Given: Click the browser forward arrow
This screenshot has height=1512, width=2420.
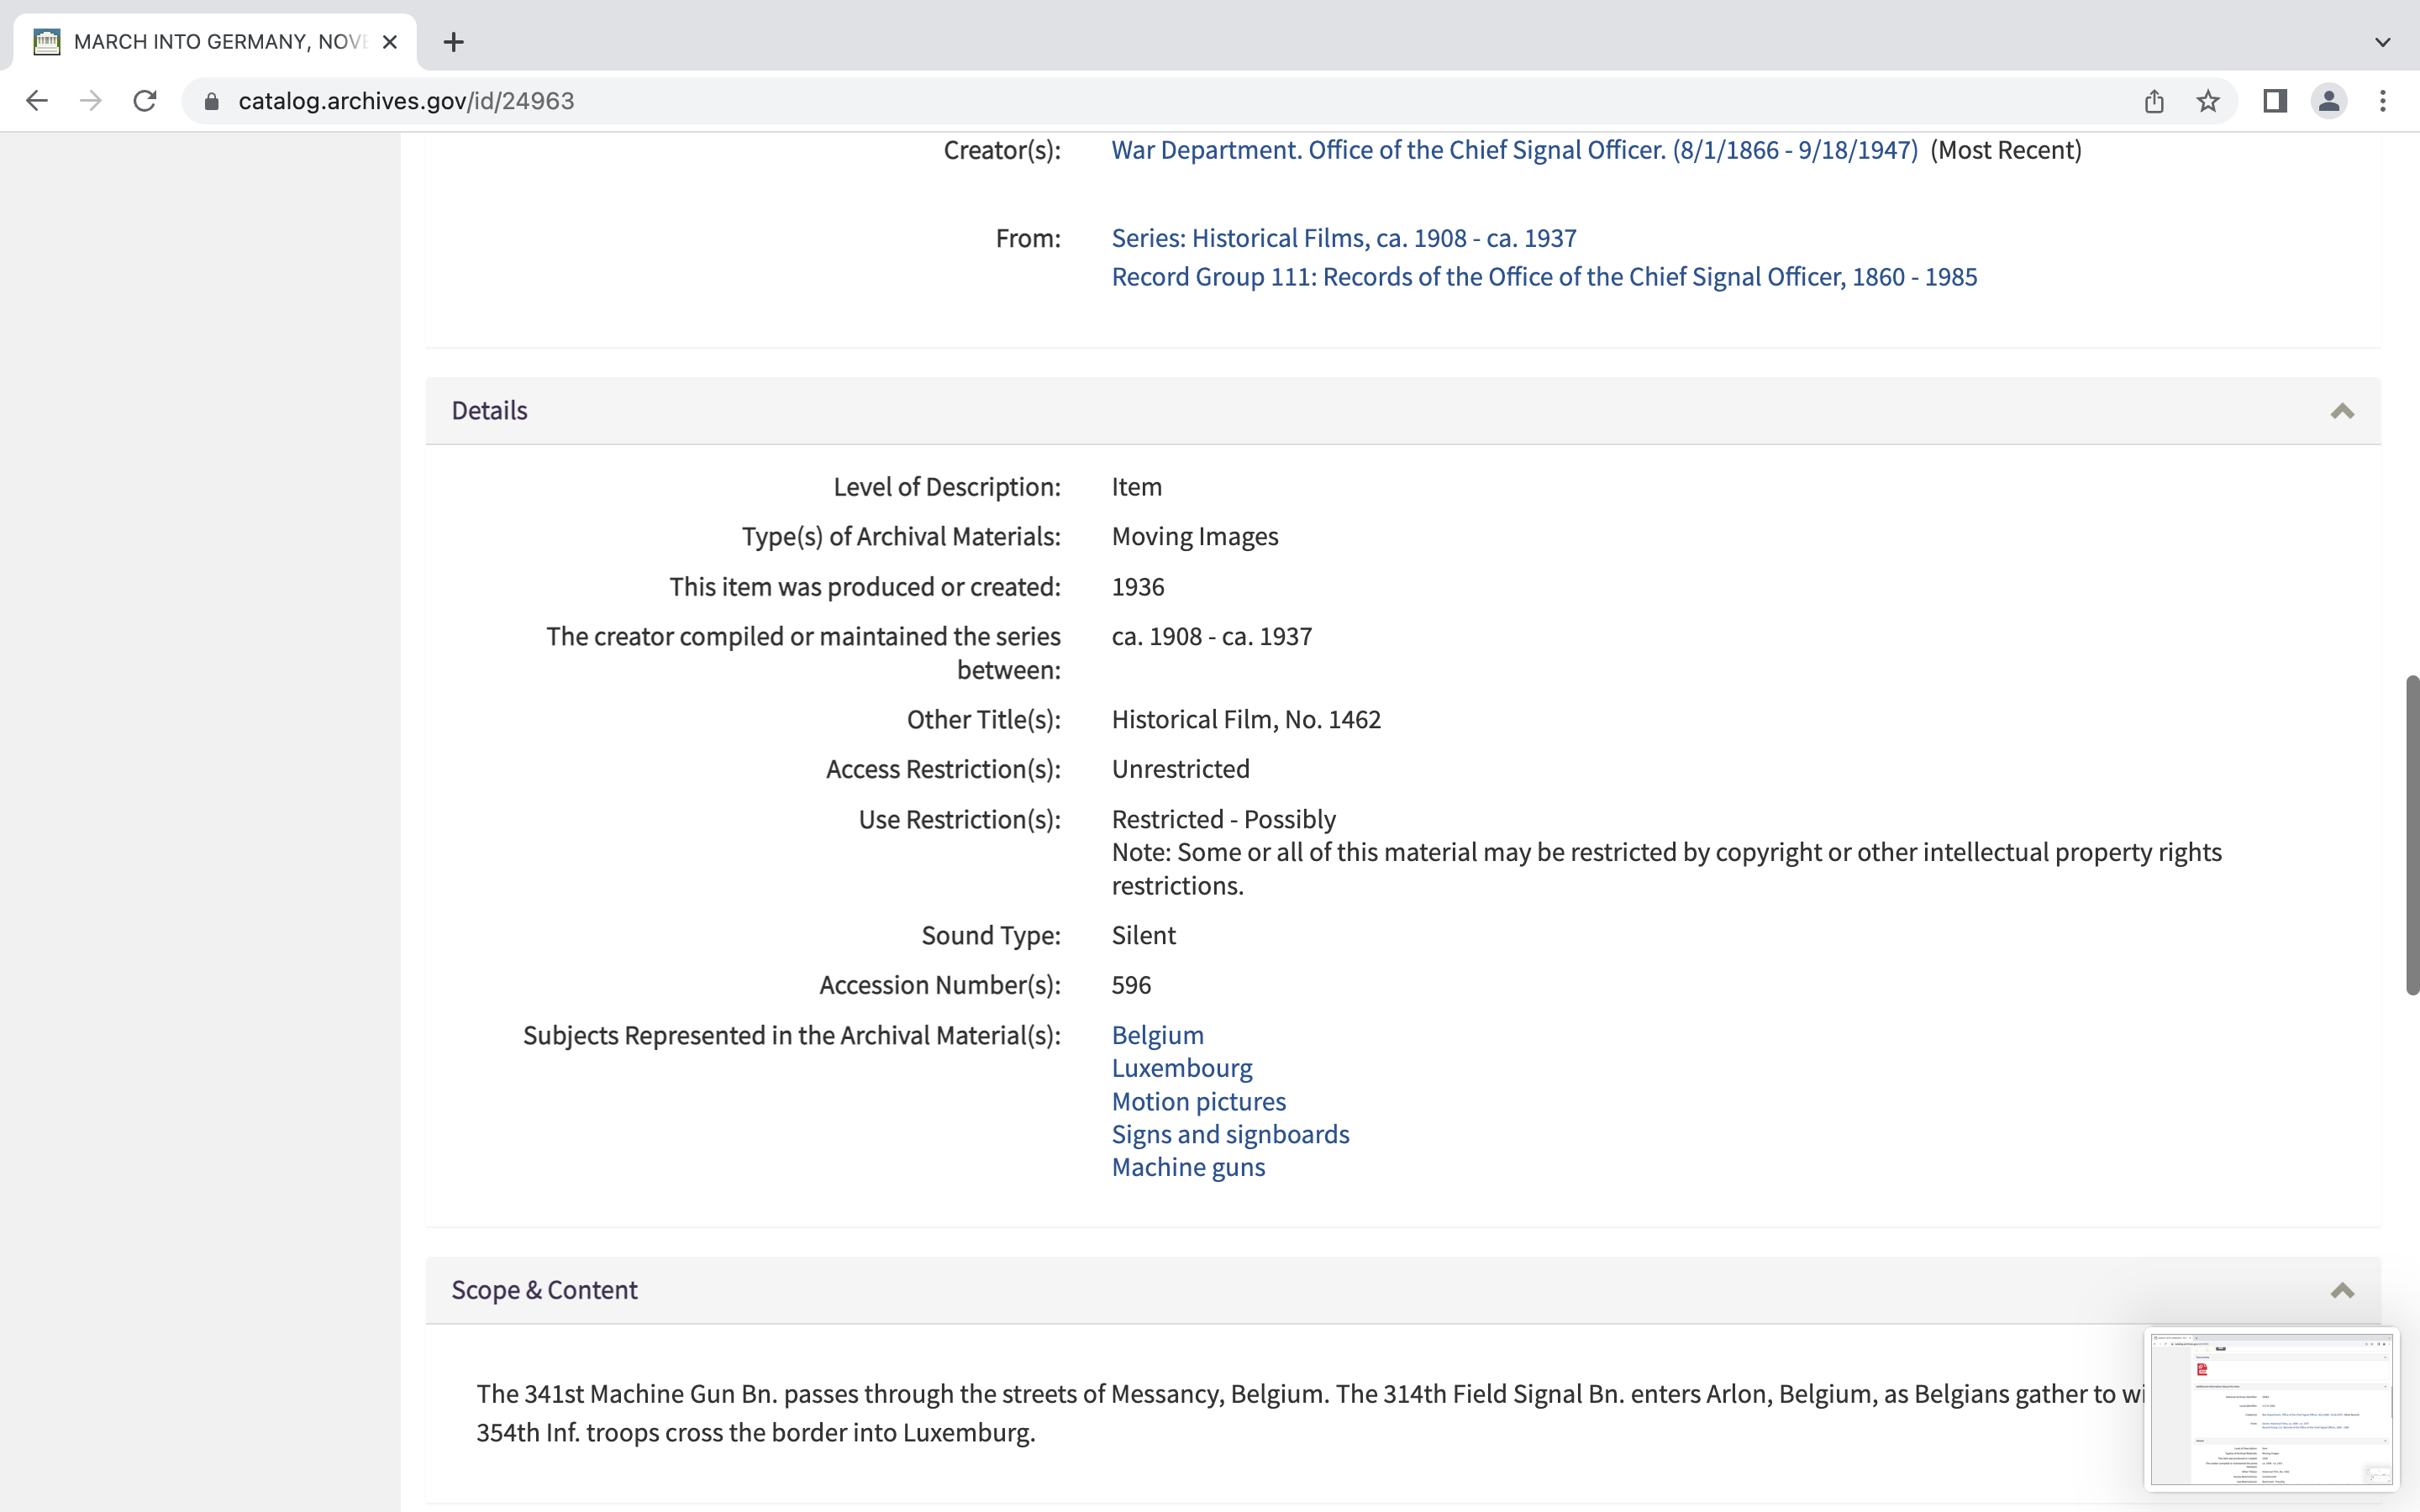Looking at the screenshot, I should pyautogui.click(x=91, y=101).
